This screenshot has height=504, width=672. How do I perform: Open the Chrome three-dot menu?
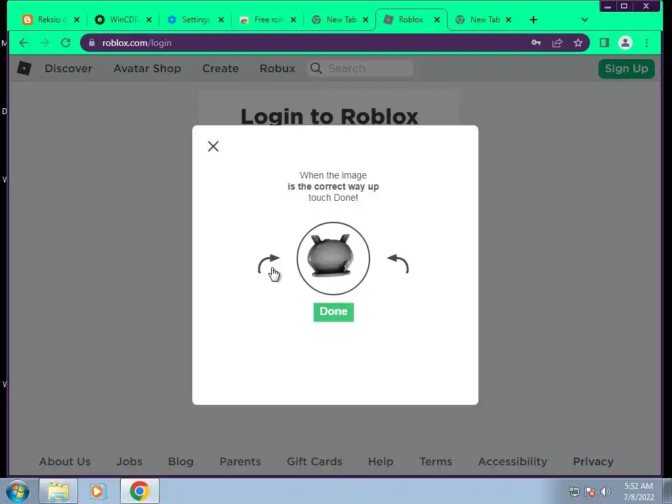tap(646, 43)
